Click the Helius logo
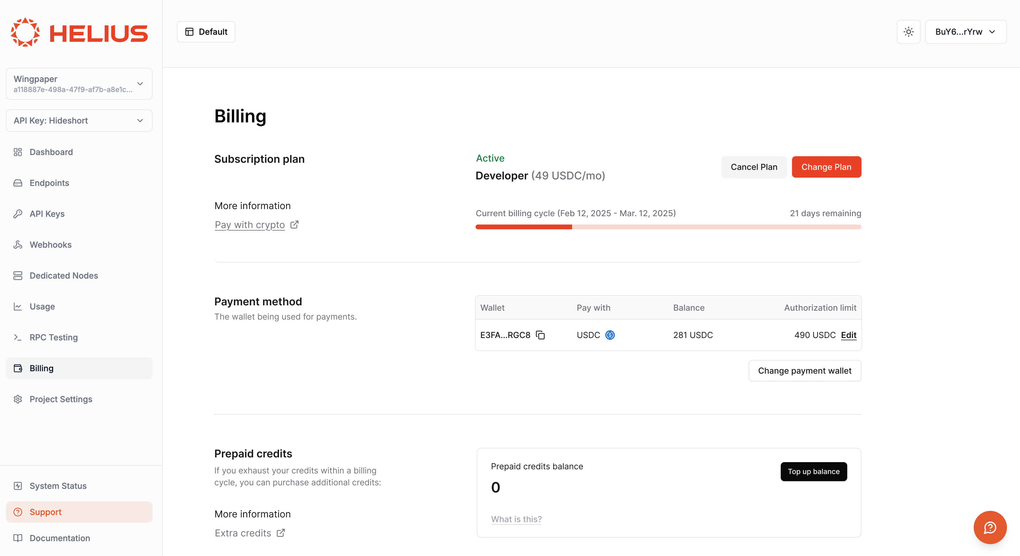Screen dimensions: 1020x556 tap(79, 32)
